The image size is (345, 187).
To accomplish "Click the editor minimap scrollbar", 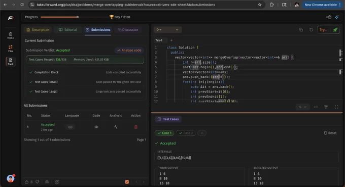I will [x=340, y=62].
